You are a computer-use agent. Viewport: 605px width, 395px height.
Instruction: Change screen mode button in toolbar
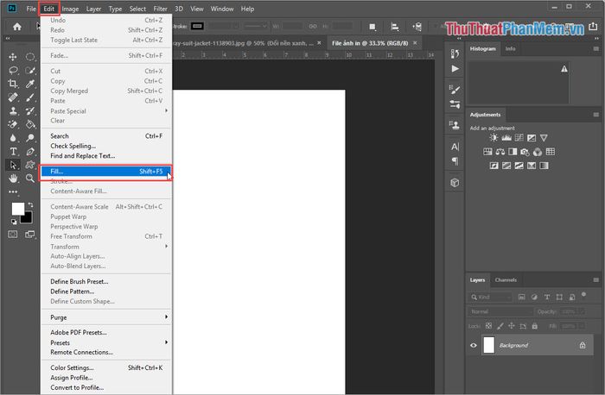point(30,234)
